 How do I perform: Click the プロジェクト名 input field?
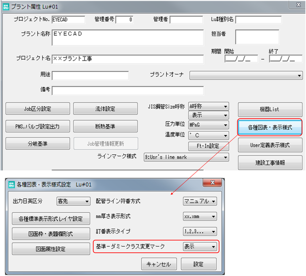(x=127, y=58)
